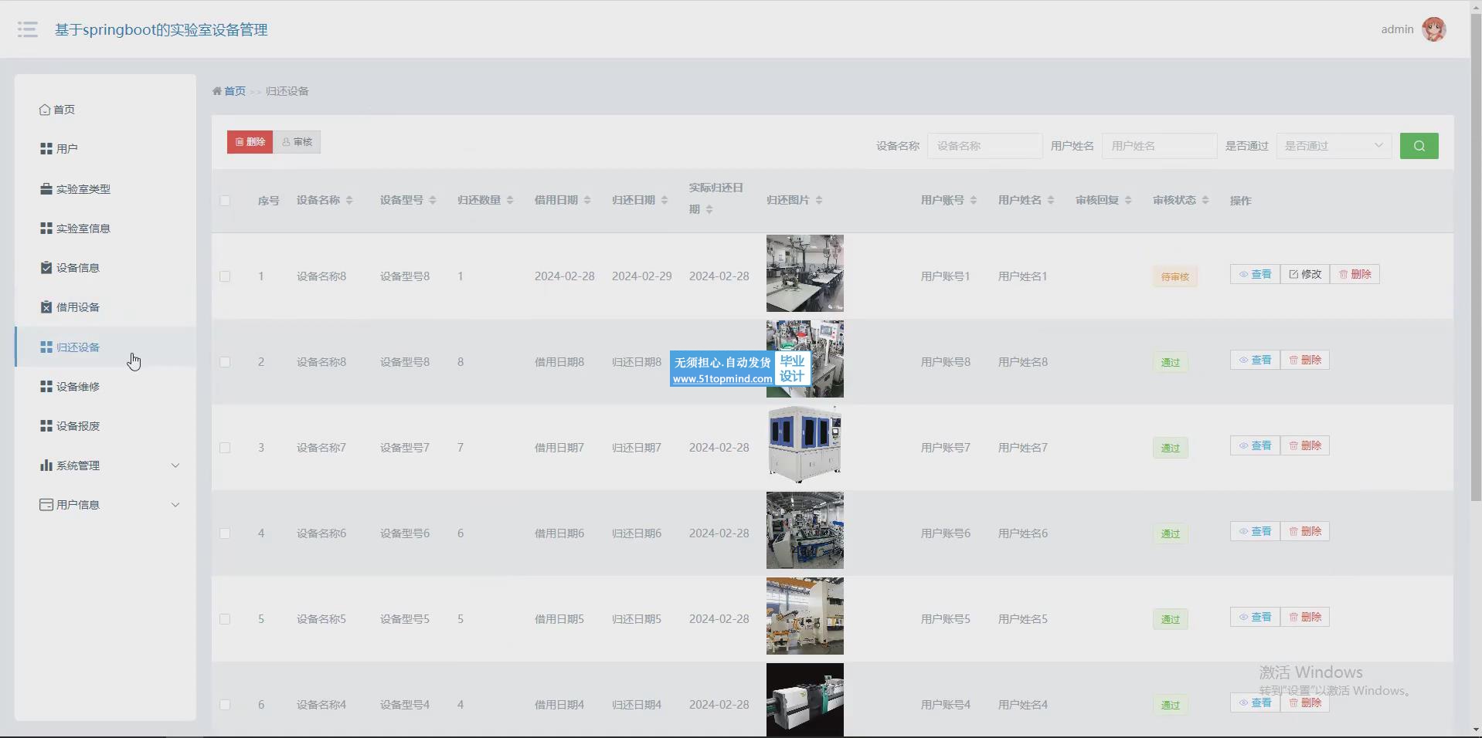Click 删除 for row 1
This screenshot has width=1482, height=738.
pos(1355,274)
